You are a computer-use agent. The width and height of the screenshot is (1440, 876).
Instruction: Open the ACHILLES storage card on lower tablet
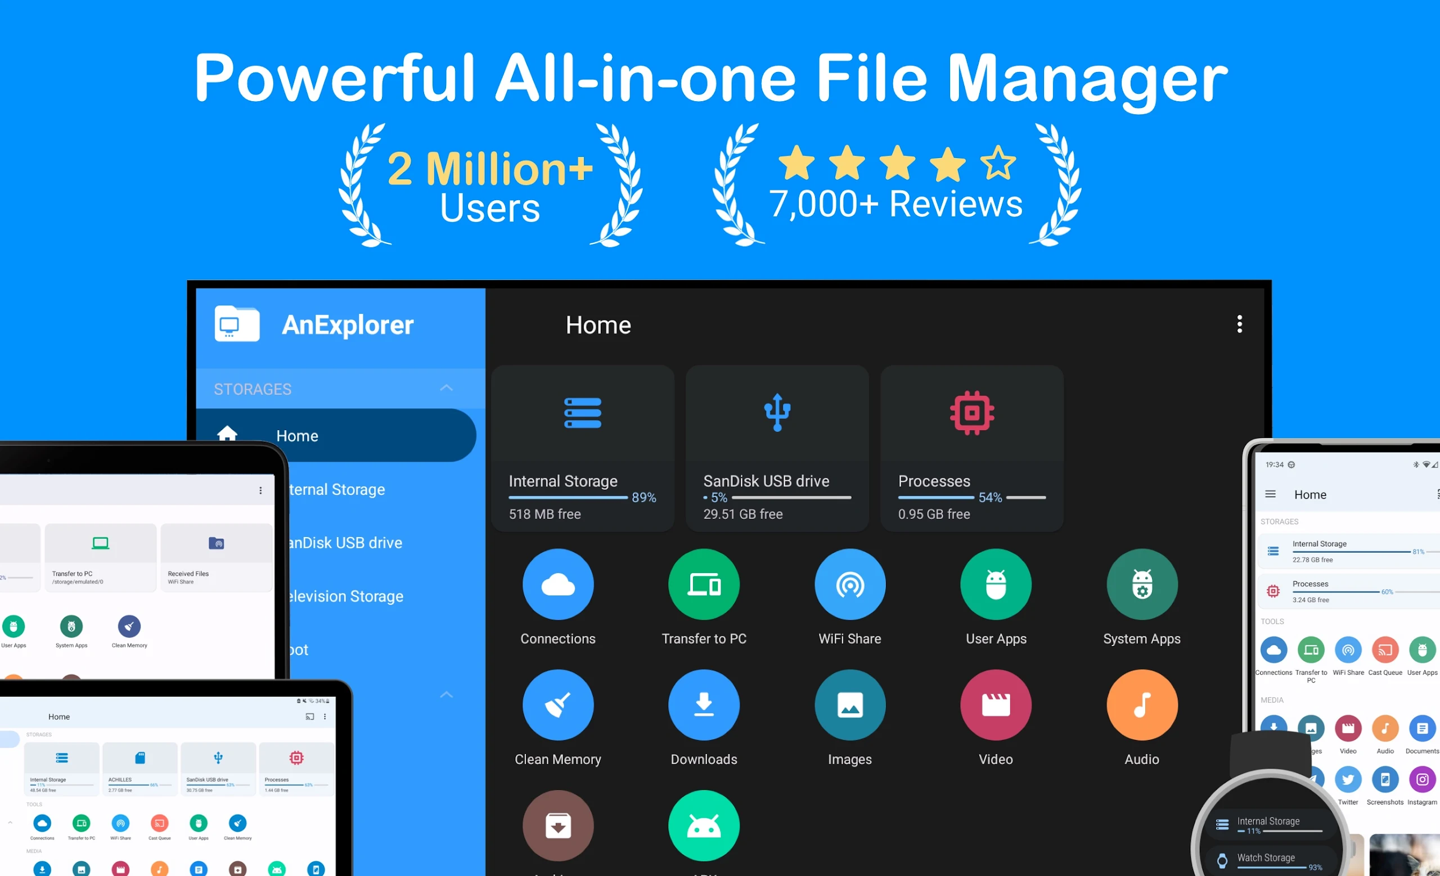coord(139,769)
